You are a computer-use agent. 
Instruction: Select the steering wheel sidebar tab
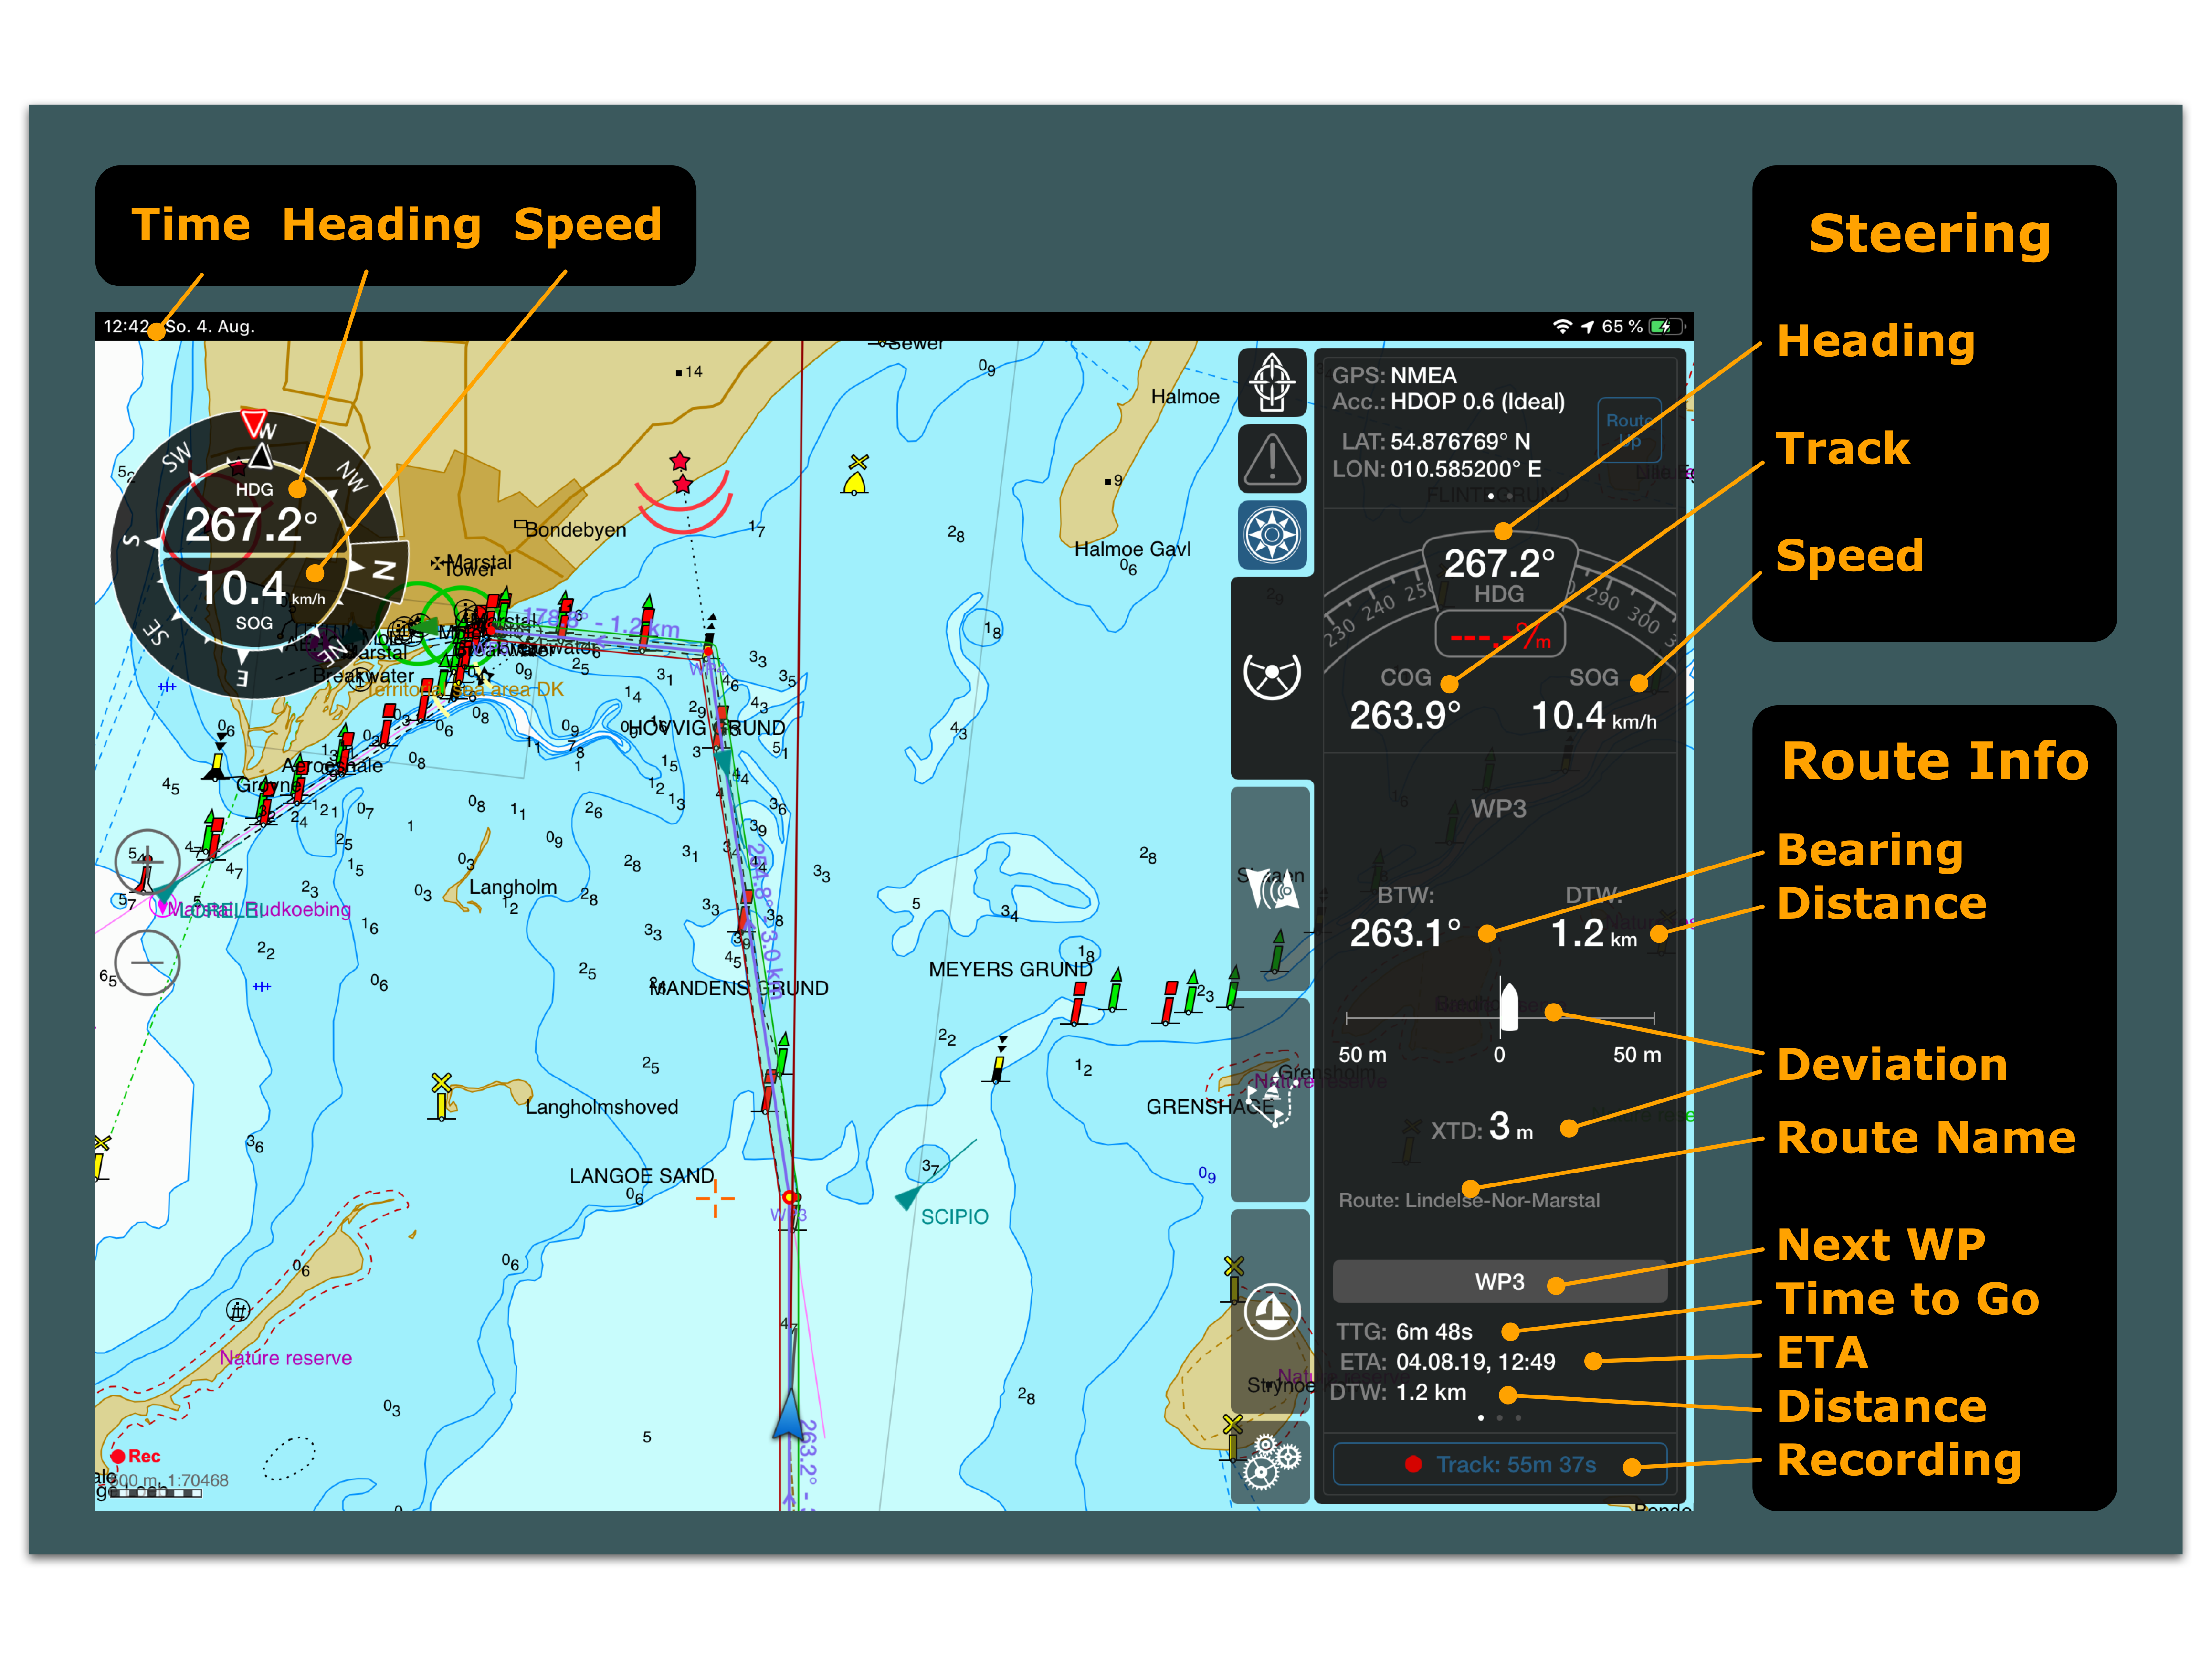click(x=1271, y=676)
